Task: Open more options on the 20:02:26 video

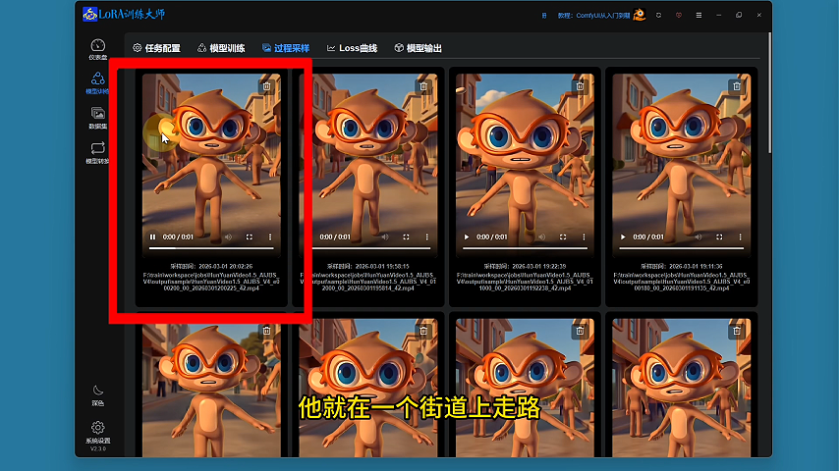Action: coord(270,236)
